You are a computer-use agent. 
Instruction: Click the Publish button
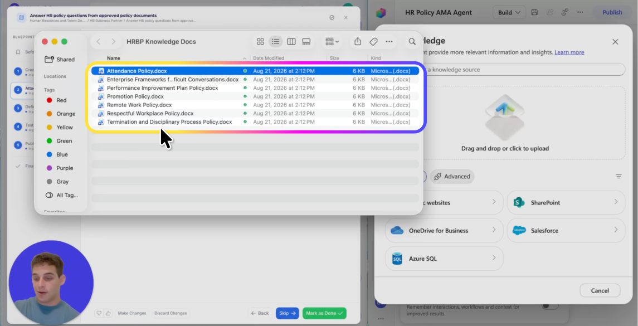[x=612, y=13]
